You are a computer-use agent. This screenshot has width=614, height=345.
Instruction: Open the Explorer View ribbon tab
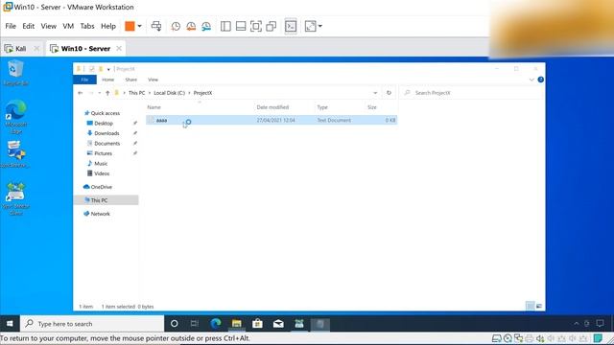[153, 80]
